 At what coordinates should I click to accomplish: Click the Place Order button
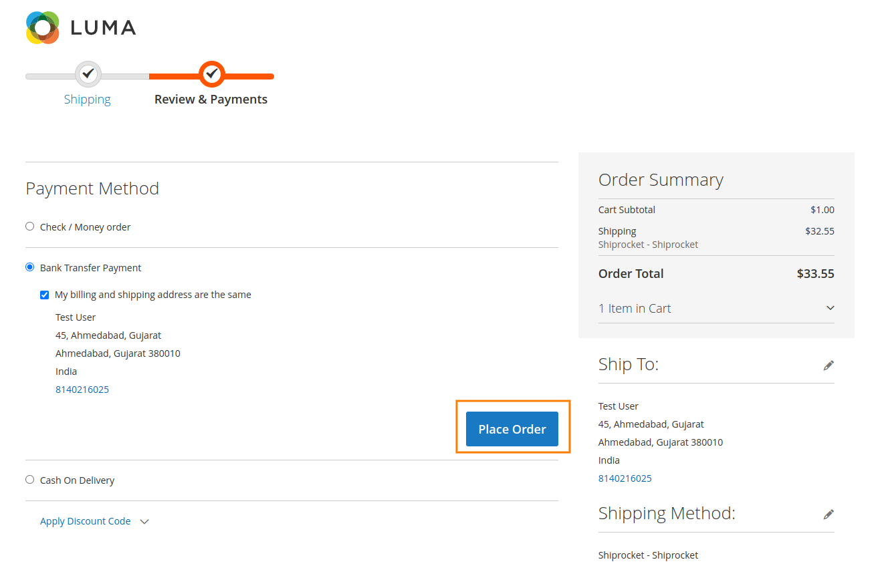[x=512, y=428]
